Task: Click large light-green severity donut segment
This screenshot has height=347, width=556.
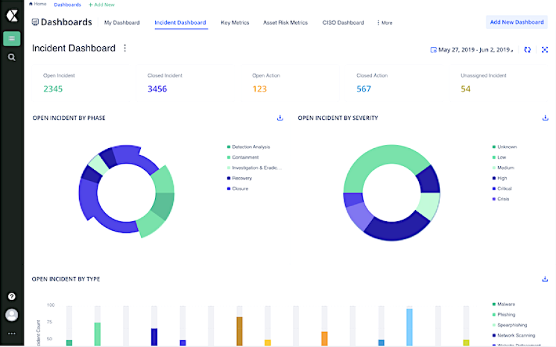Action: (381, 154)
